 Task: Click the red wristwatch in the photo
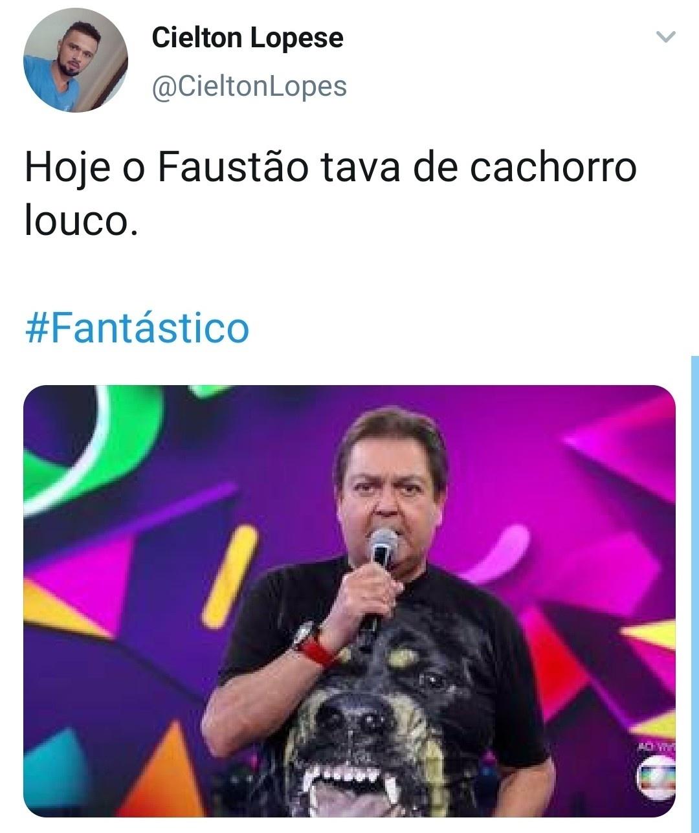tap(314, 643)
